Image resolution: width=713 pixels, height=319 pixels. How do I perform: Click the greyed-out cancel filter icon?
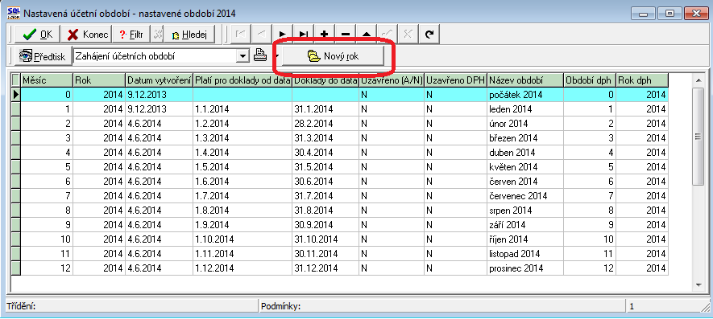coord(158,35)
